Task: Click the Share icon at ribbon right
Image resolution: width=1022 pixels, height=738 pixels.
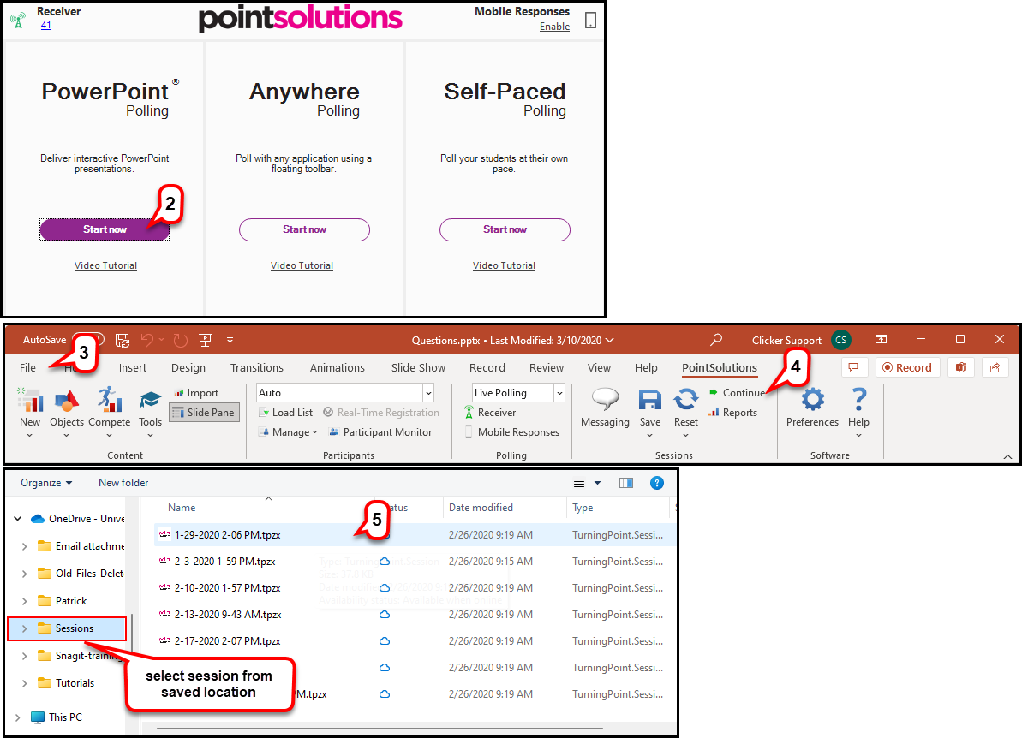Action: 995,367
